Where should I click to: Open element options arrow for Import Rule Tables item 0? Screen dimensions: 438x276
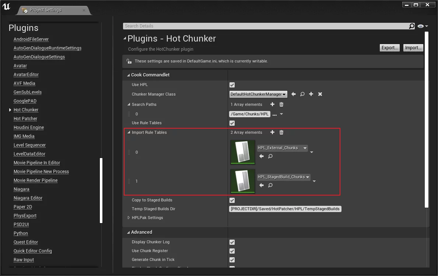point(312,152)
